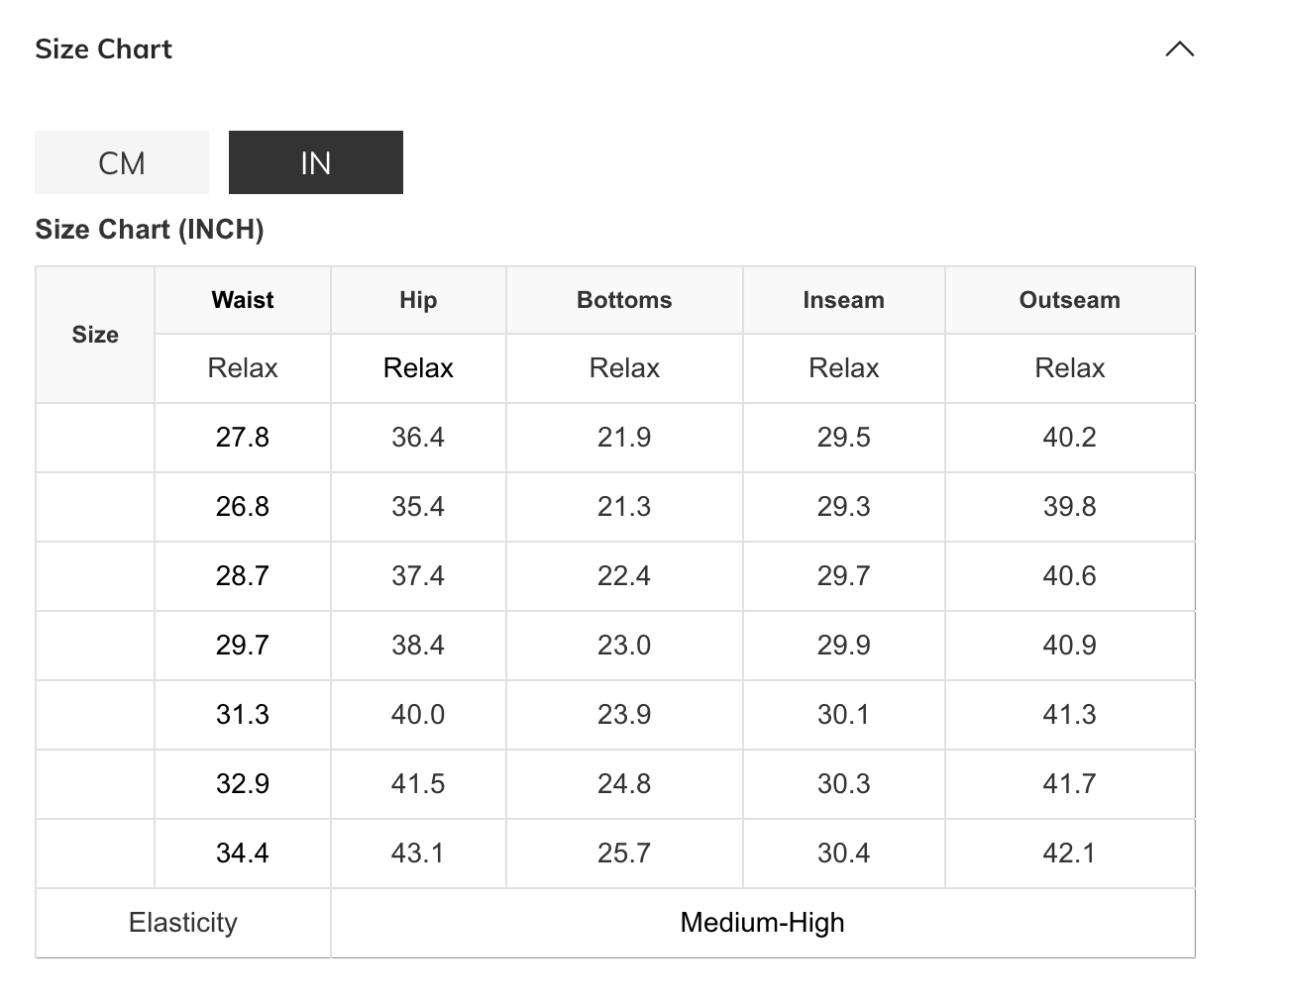Select outseam value 41.3 cell
Screen dimensions: 1290x1004
tap(1069, 715)
